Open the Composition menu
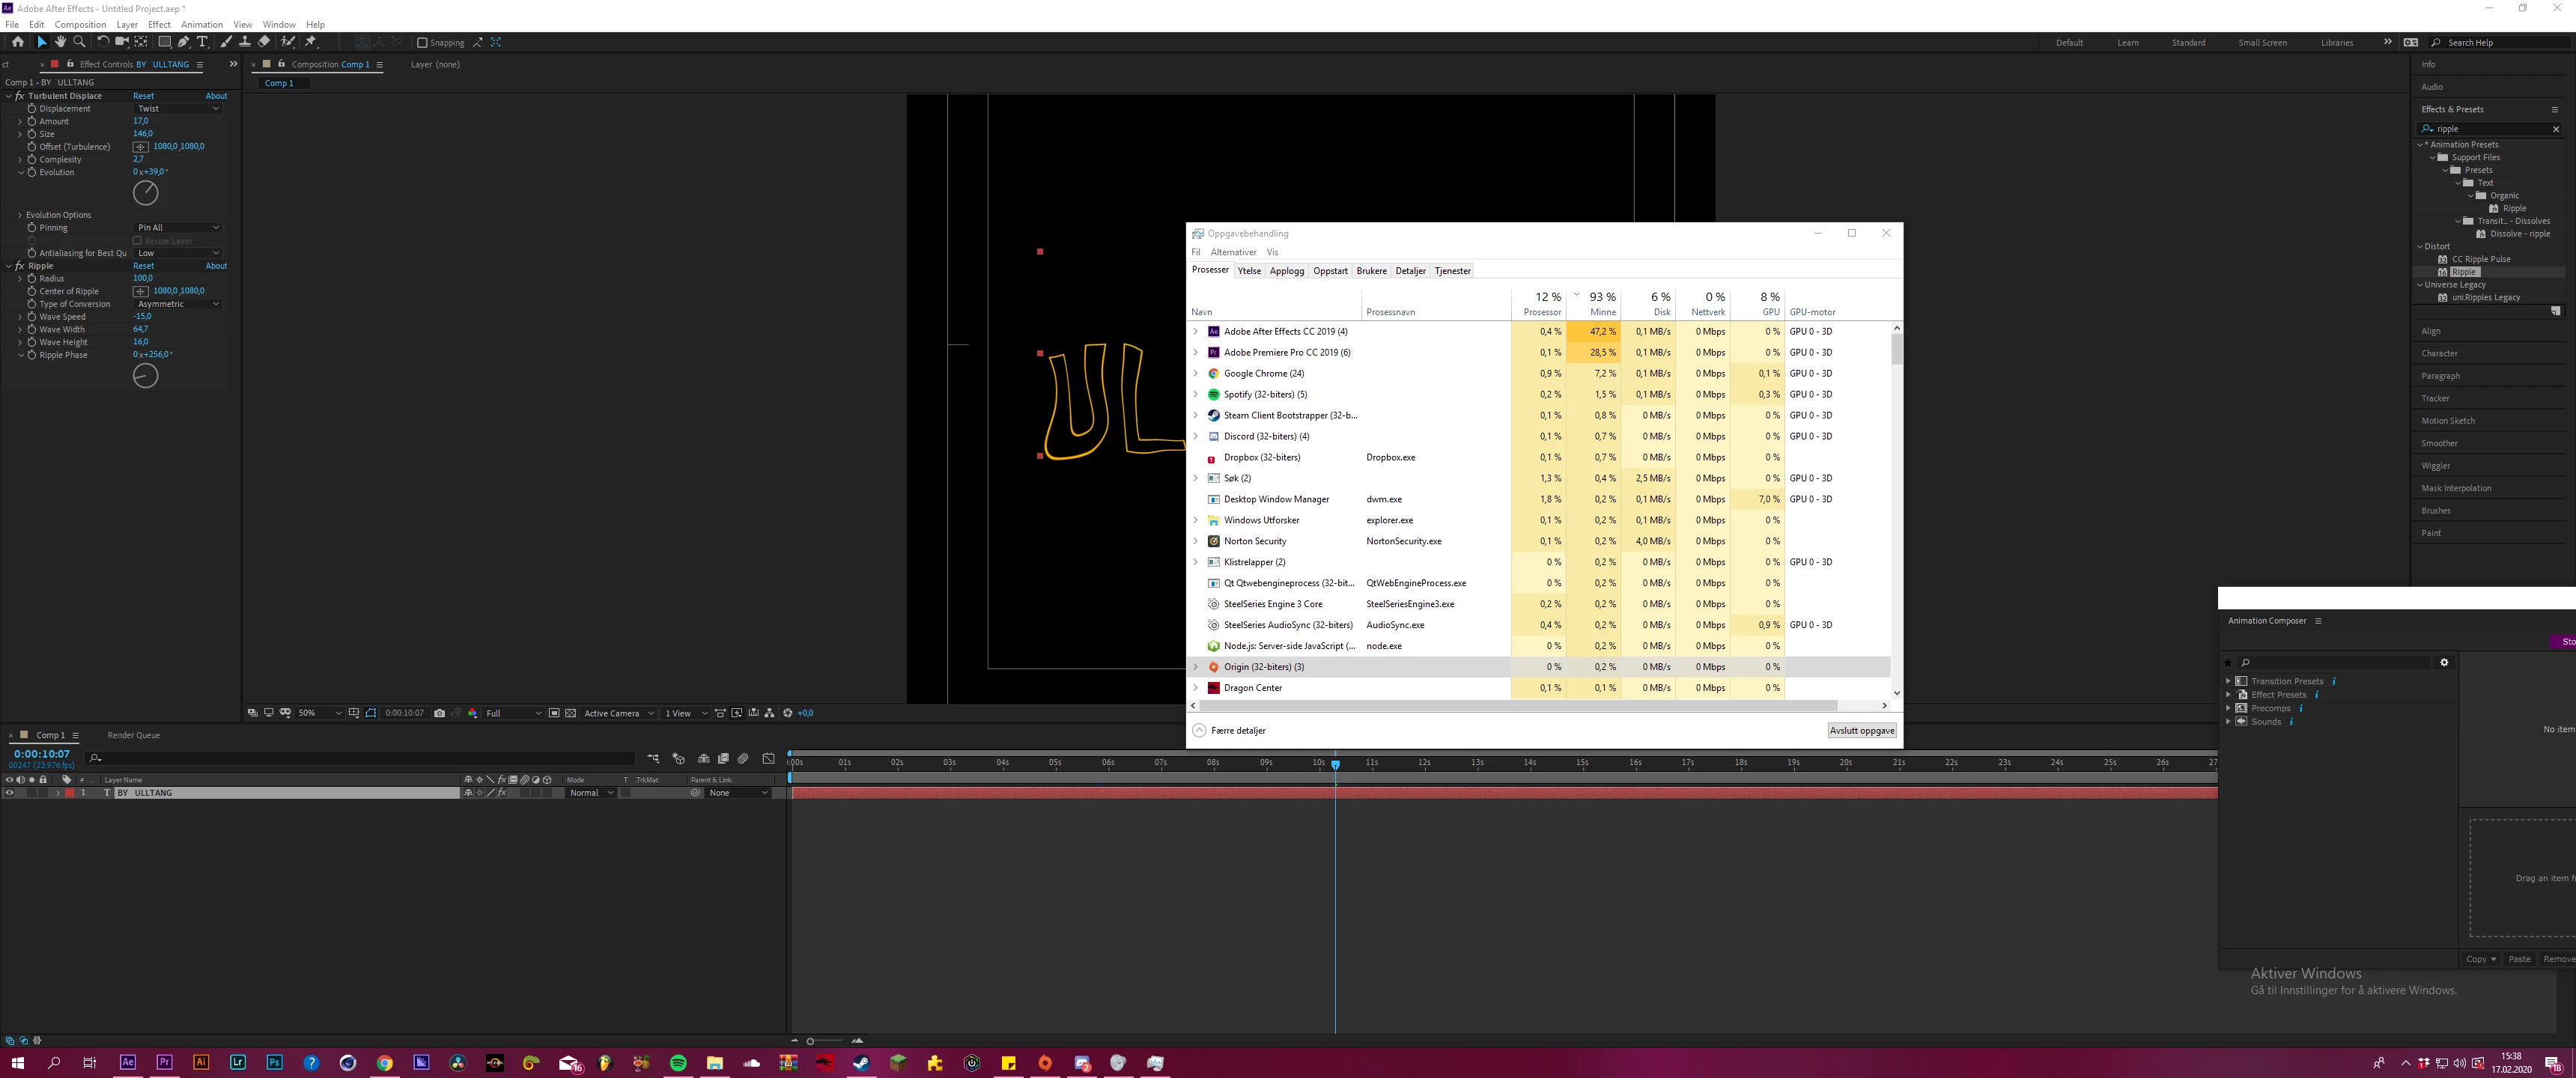The width and height of the screenshot is (2576, 1078). click(x=80, y=24)
